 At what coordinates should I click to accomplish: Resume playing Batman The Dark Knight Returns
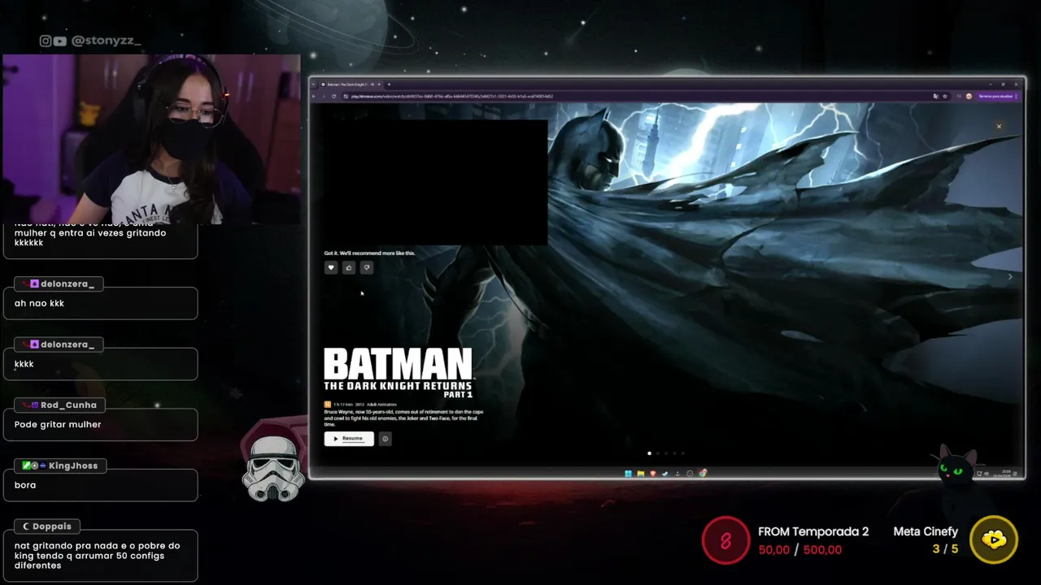349,439
